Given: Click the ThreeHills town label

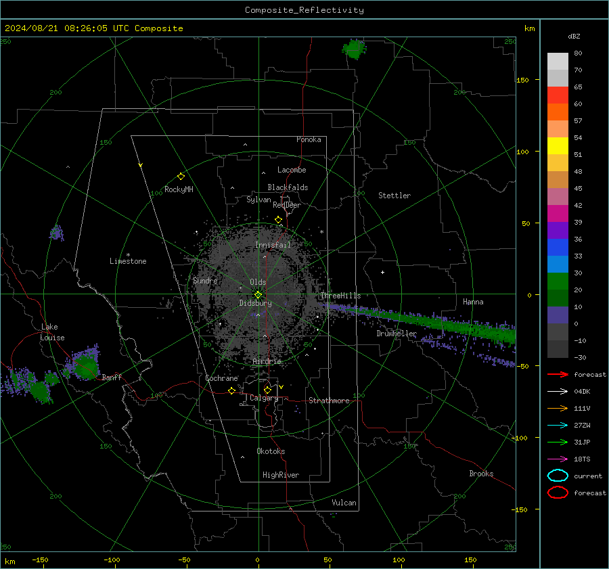Looking at the screenshot, I should (x=340, y=296).
